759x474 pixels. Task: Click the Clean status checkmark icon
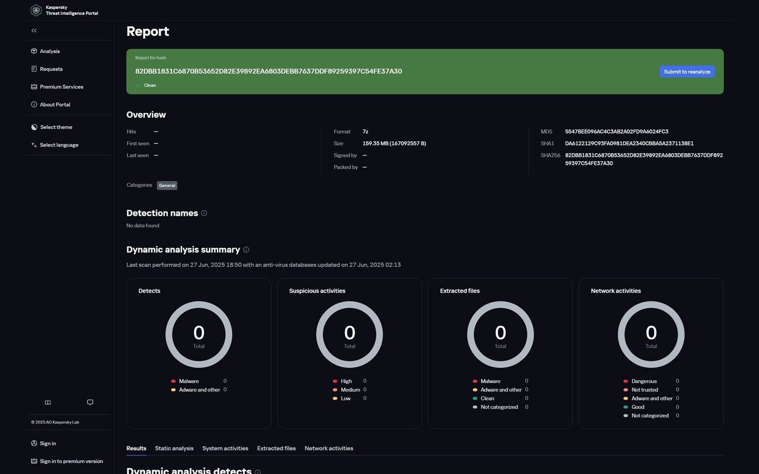point(139,85)
